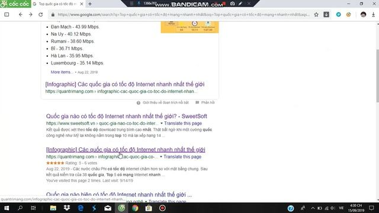379x213 pixels.
Task: View site security lock info
Action: pyautogui.click(x=53, y=14)
